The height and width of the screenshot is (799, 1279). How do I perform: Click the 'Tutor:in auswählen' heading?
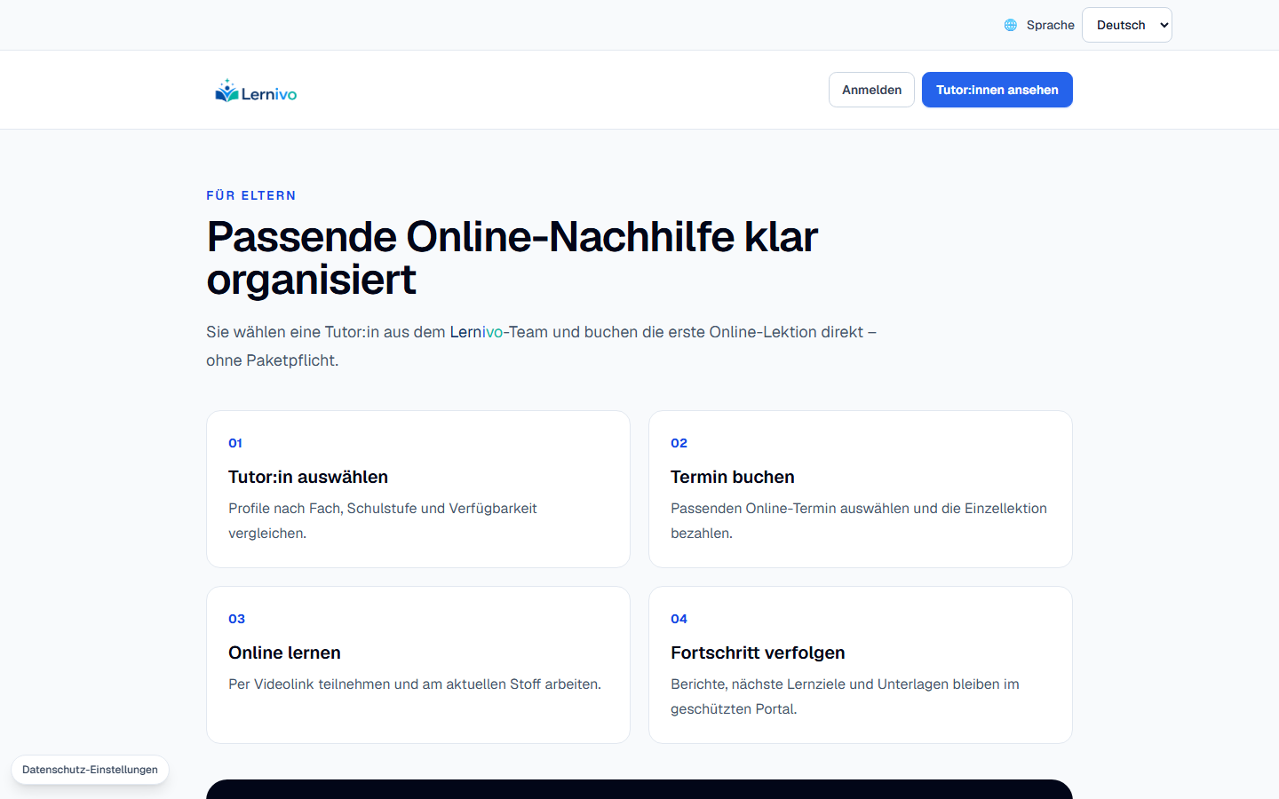tap(308, 477)
